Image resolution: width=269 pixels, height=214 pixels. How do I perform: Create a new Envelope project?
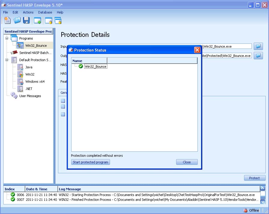[x=7, y=20]
